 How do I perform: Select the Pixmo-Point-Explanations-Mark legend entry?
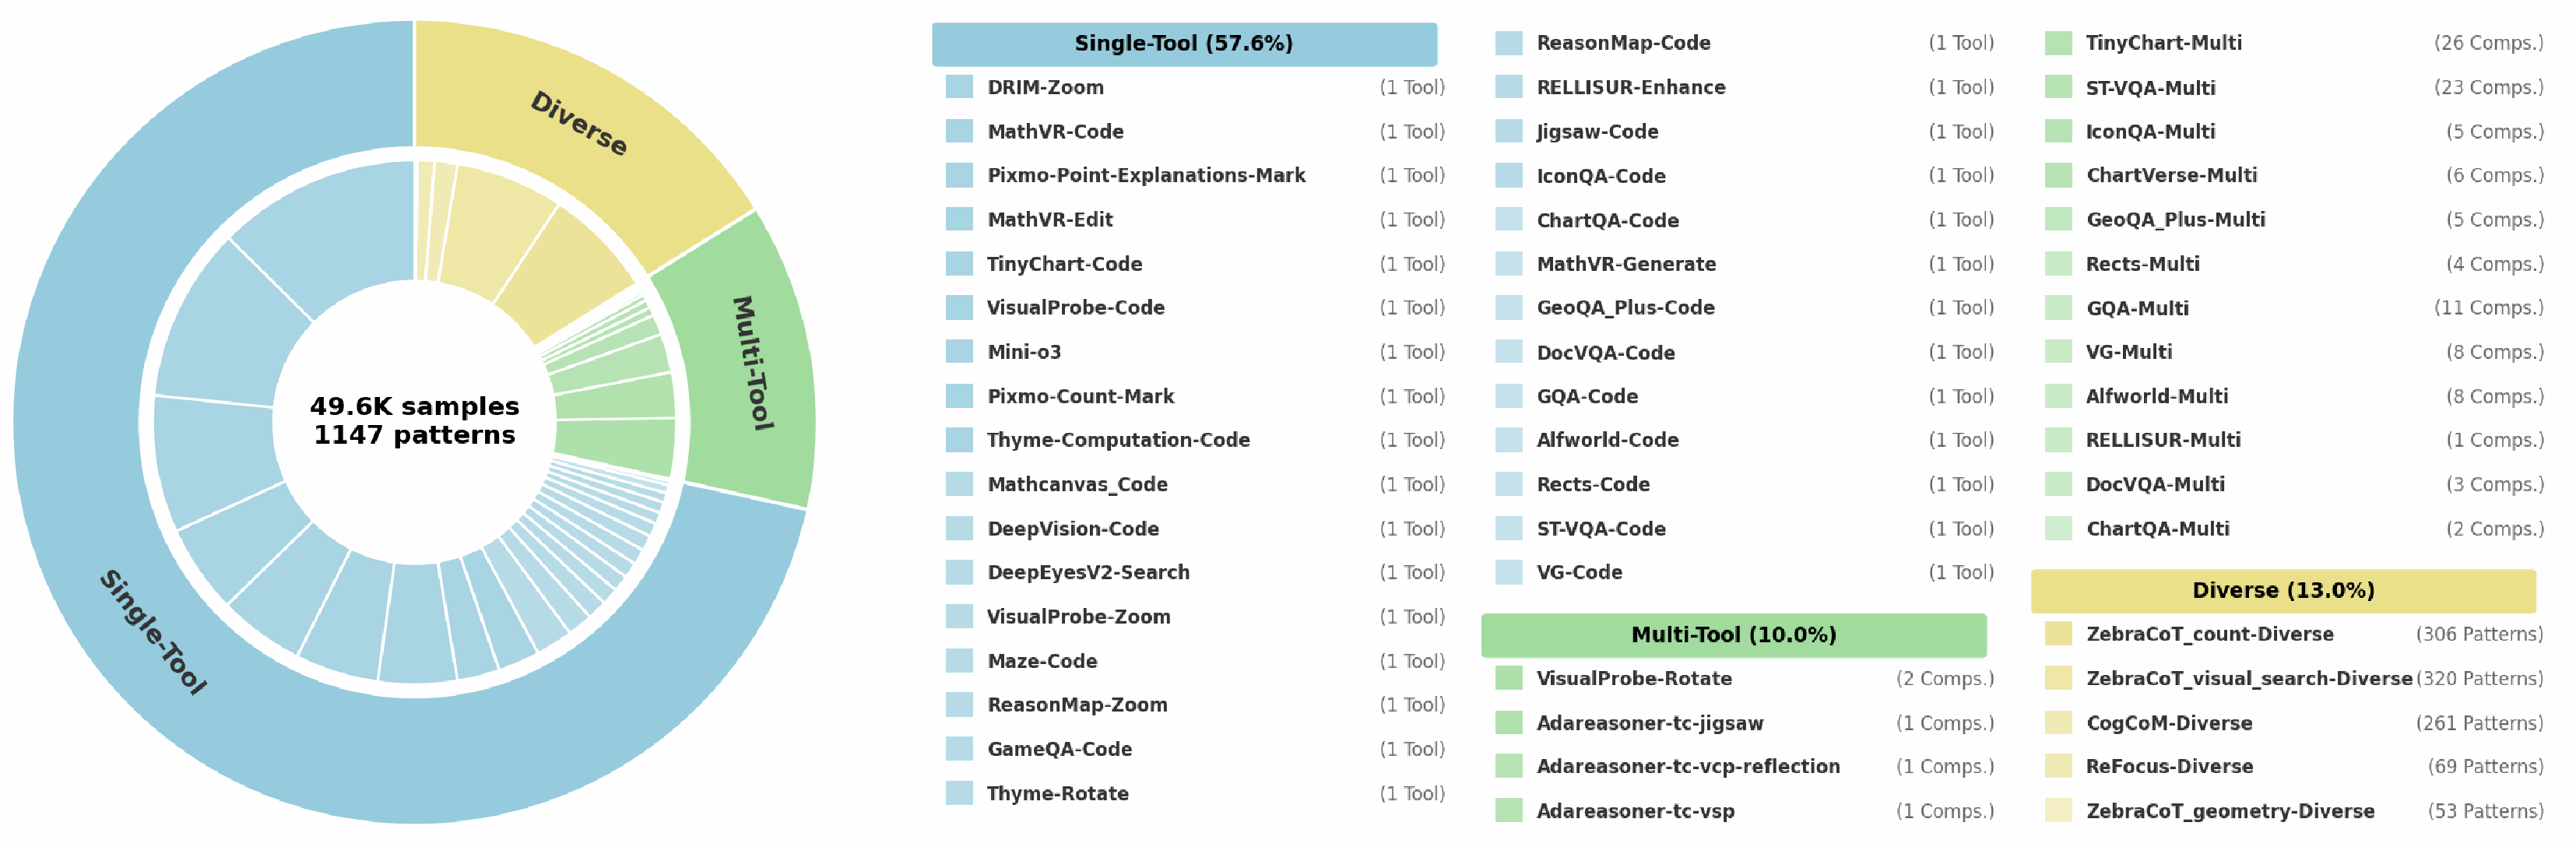click(x=1195, y=175)
